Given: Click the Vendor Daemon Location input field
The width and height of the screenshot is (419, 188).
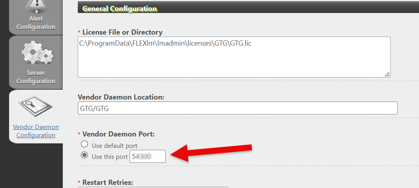Looking at the screenshot, I should point(238,108).
